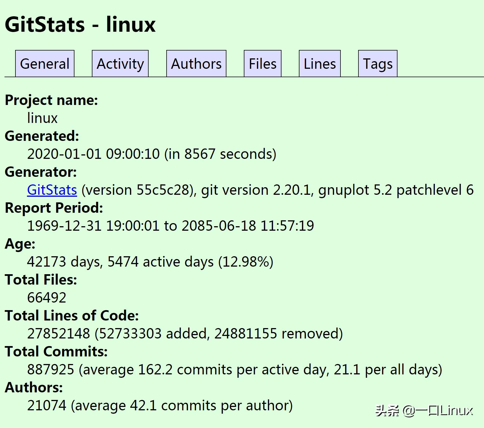484x428 pixels.
Task: Click the project name linux text
Action: click(42, 118)
